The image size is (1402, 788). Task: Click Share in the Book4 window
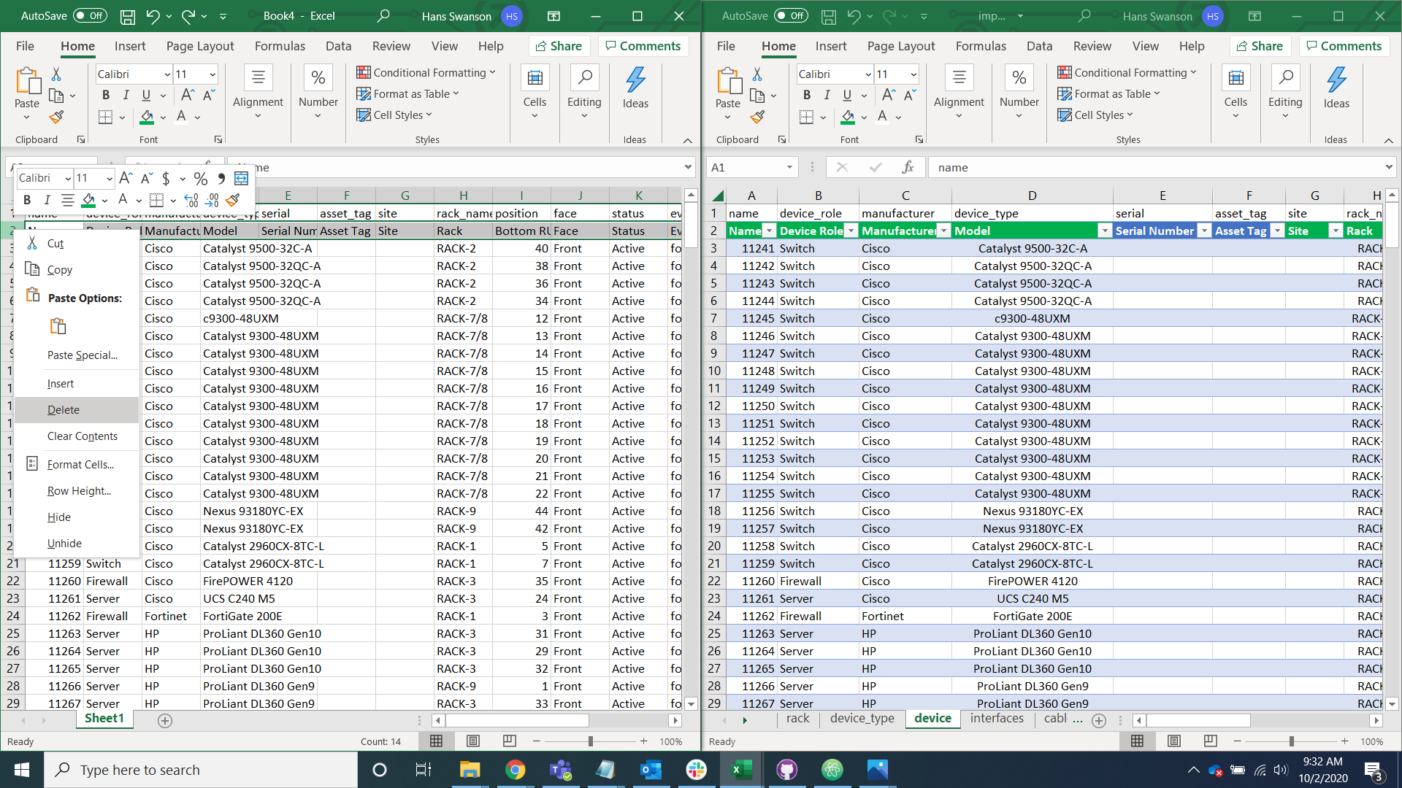559,46
